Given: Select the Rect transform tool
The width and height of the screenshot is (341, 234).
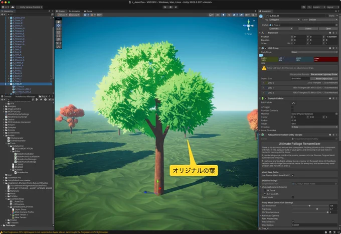Looking at the screenshot, I should tap(58, 36).
